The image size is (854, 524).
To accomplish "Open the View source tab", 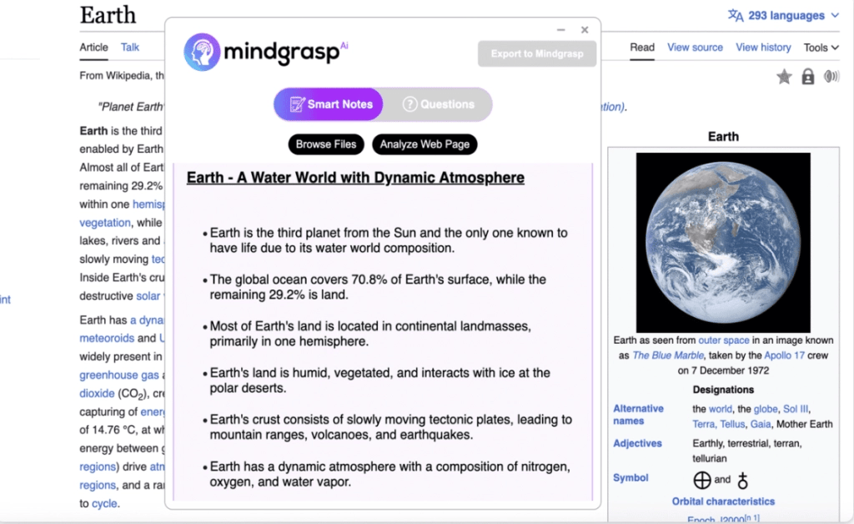I will 696,48.
